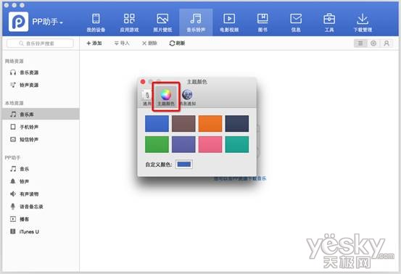401x274 pixels.
Task: Select iTunes U in the sidebar
Action: [x=25, y=231]
